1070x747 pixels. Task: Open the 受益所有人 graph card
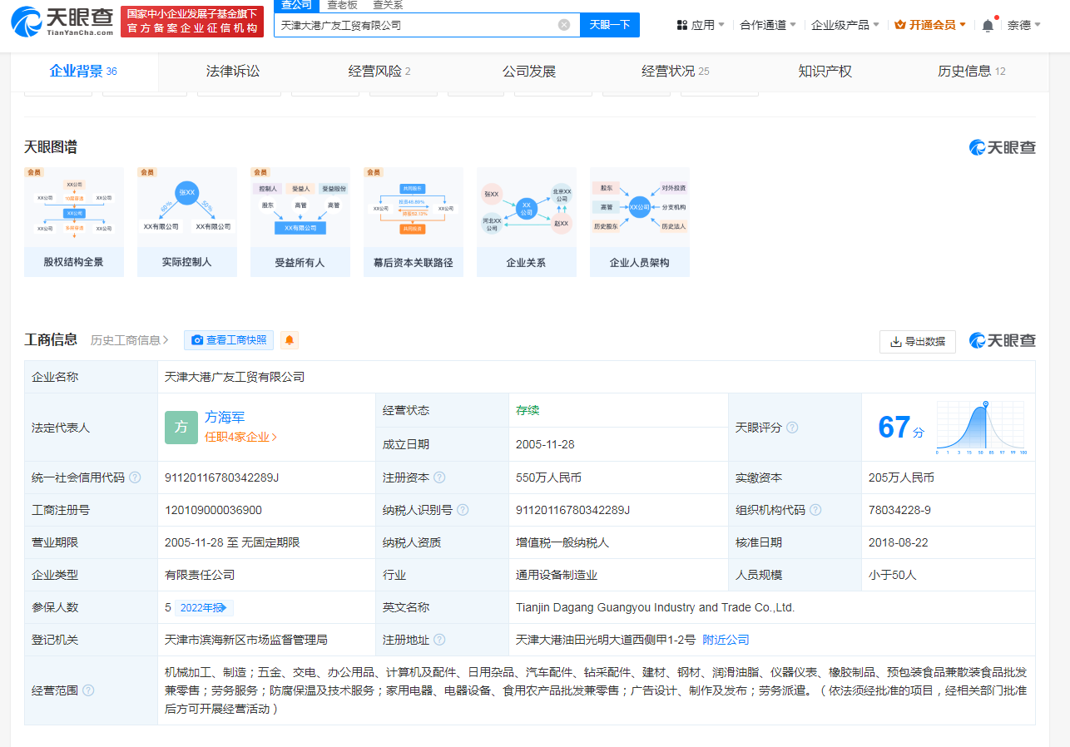(x=300, y=222)
